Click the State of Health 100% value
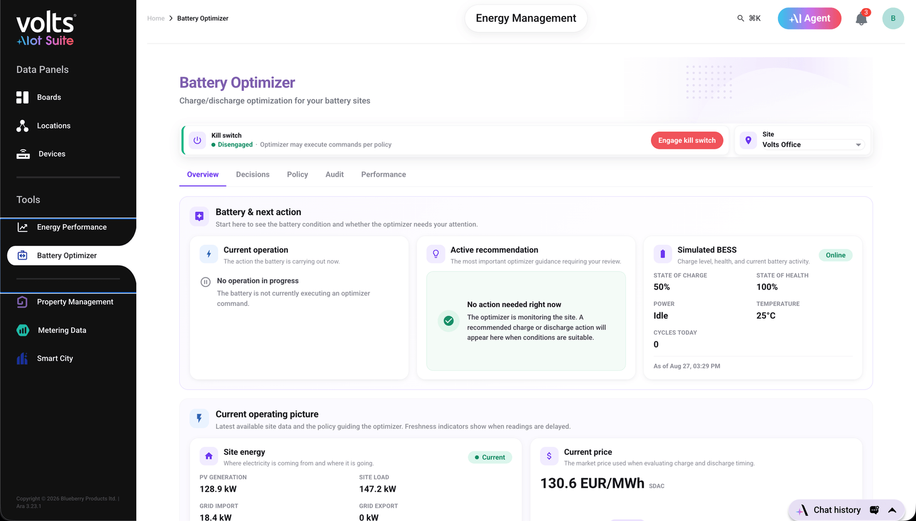Viewport: 916px width, 521px height. [767, 287]
